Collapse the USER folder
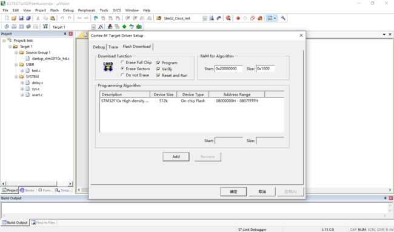This screenshot has width=394, height=232. point(16,65)
